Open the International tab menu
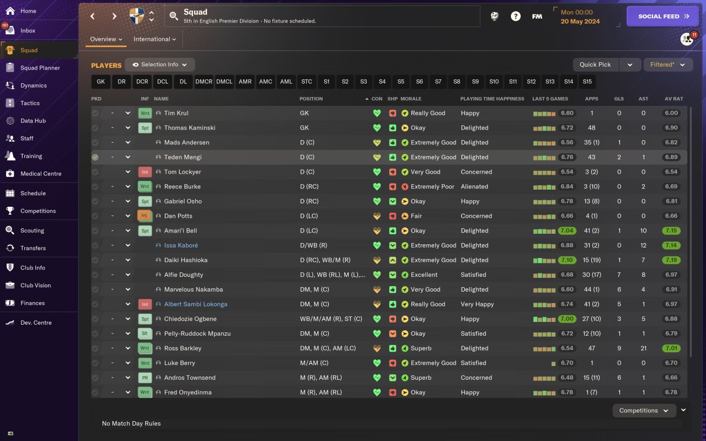The width and height of the screenshot is (706, 441). 154,39
